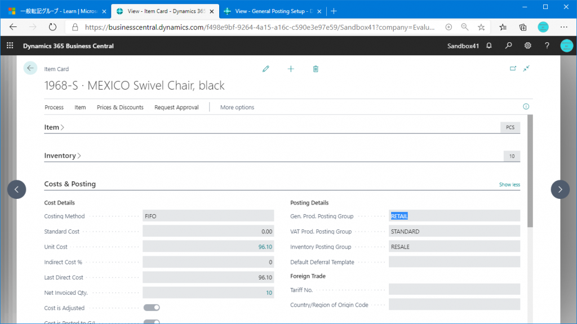The height and width of the screenshot is (324, 577).
Task: Click the Indirect Cost % field
Action: (x=208, y=262)
